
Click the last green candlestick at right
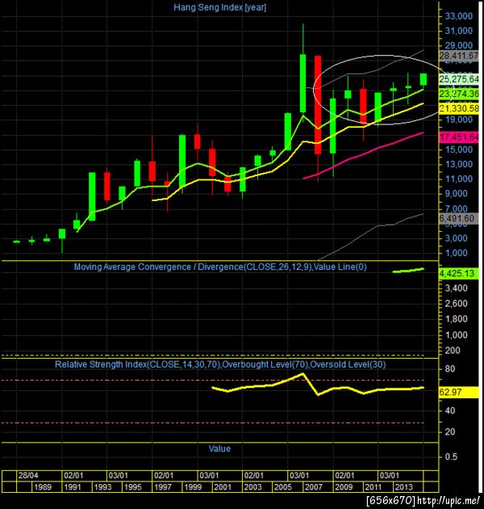pos(423,79)
